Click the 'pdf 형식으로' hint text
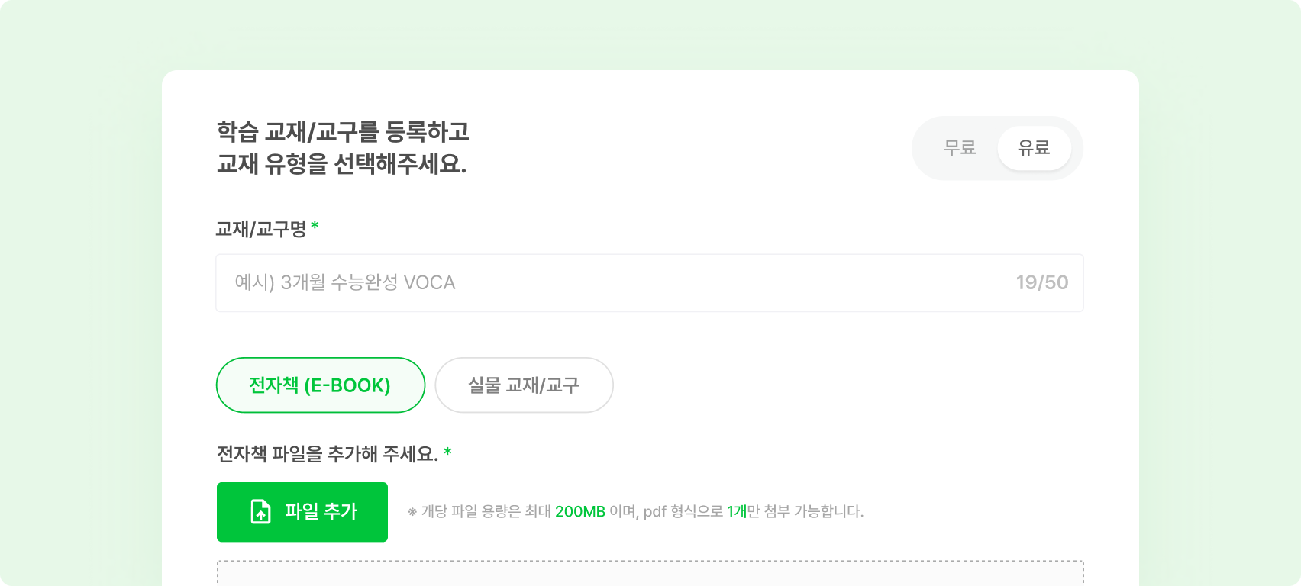Image resolution: width=1301 pixels, height=586 pixels. [x=683, y=511]
